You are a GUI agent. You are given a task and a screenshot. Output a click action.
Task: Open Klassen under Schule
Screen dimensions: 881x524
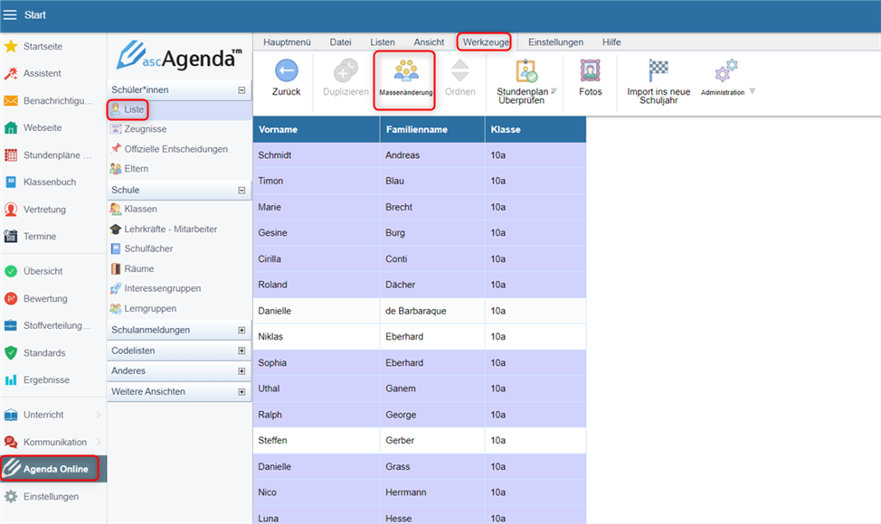[140, 210]
